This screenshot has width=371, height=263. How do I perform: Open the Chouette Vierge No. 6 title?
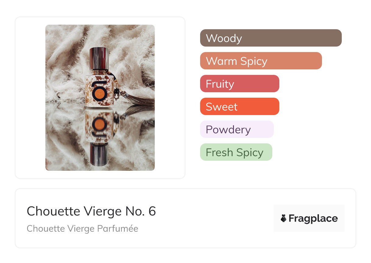(x=91, y=211)
